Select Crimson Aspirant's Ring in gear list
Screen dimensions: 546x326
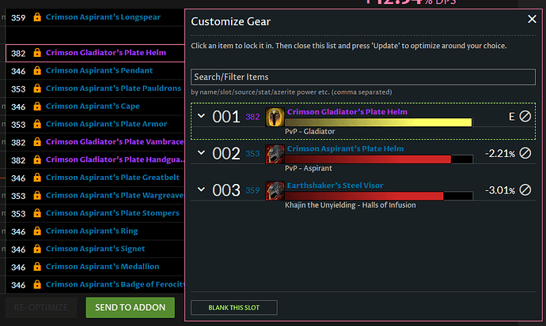[x=92, y=230]
